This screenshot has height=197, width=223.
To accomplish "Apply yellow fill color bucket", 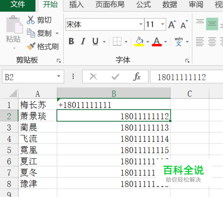I will point(139,41).
